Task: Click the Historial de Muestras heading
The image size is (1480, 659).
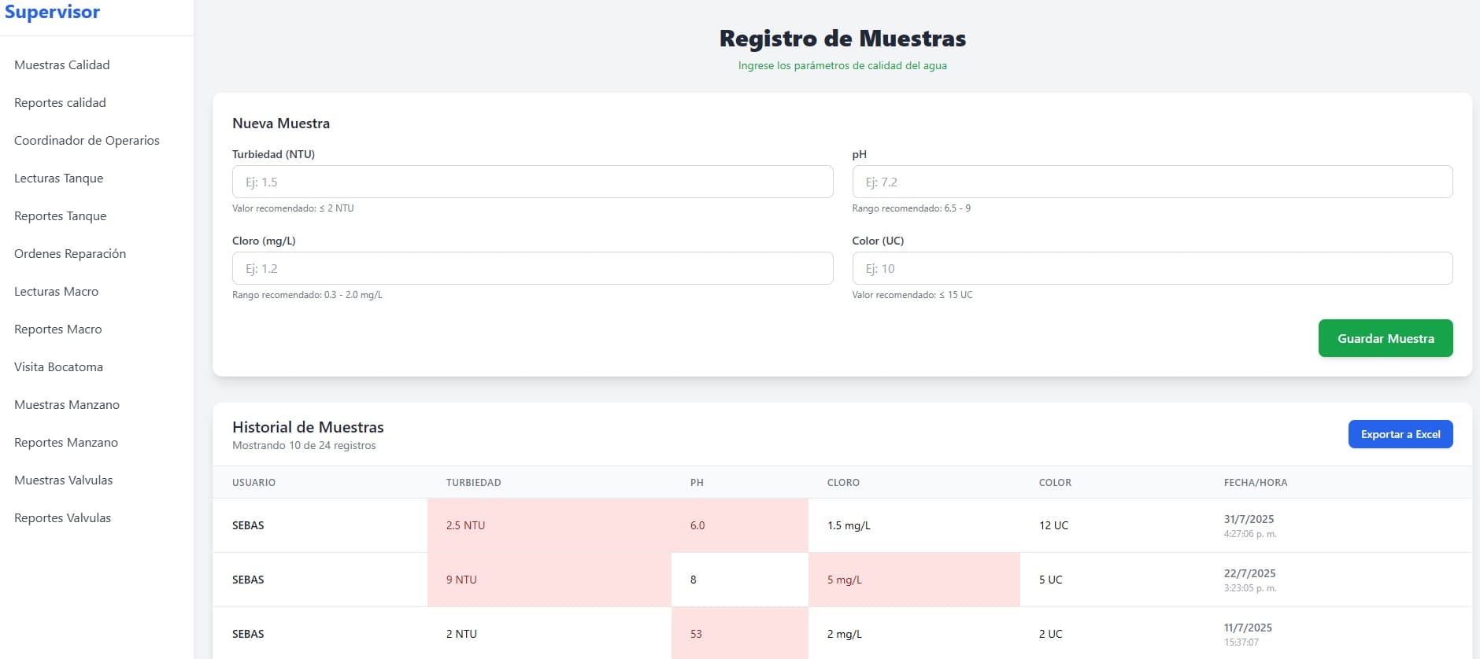Action: [308, 427]
